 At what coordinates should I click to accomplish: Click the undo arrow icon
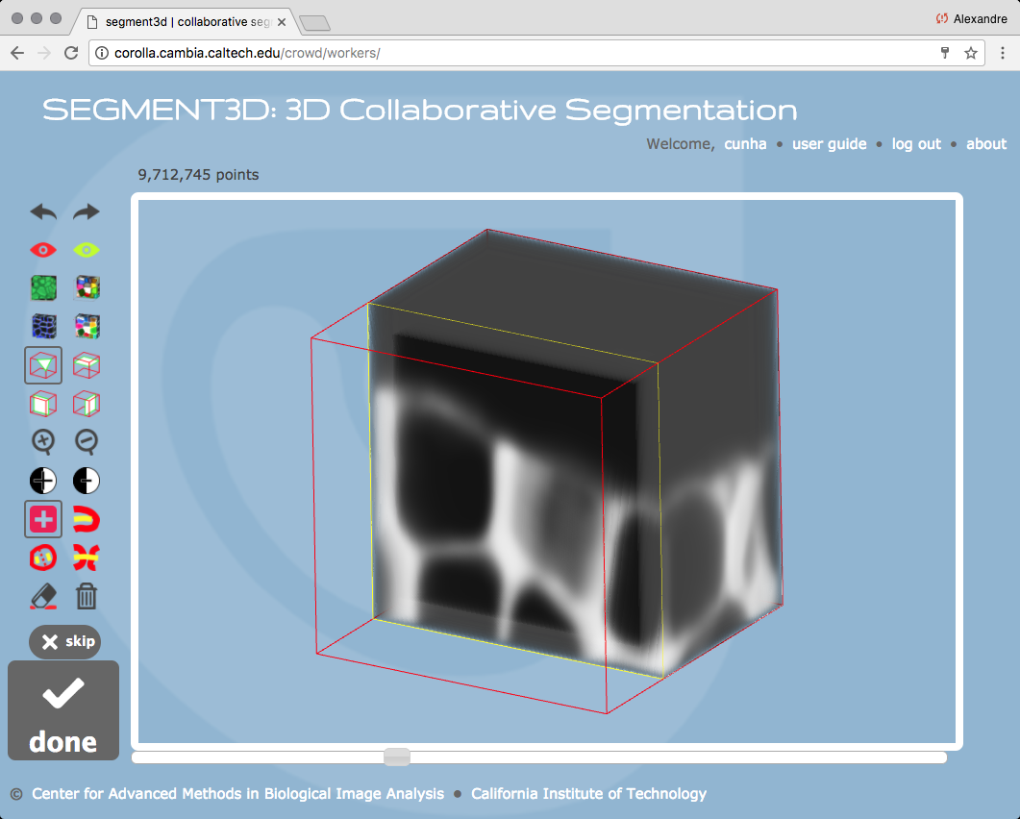(43, 211)
